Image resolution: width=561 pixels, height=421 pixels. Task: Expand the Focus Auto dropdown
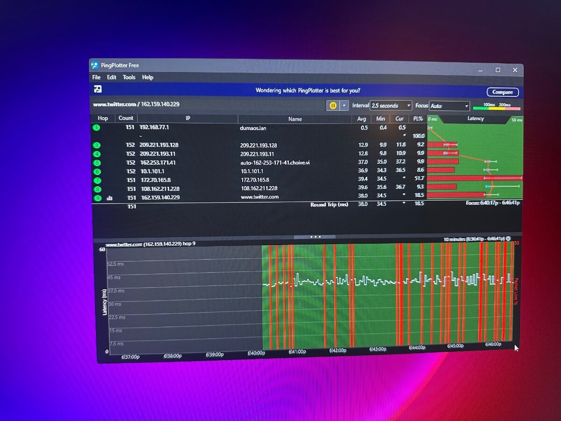449,106
